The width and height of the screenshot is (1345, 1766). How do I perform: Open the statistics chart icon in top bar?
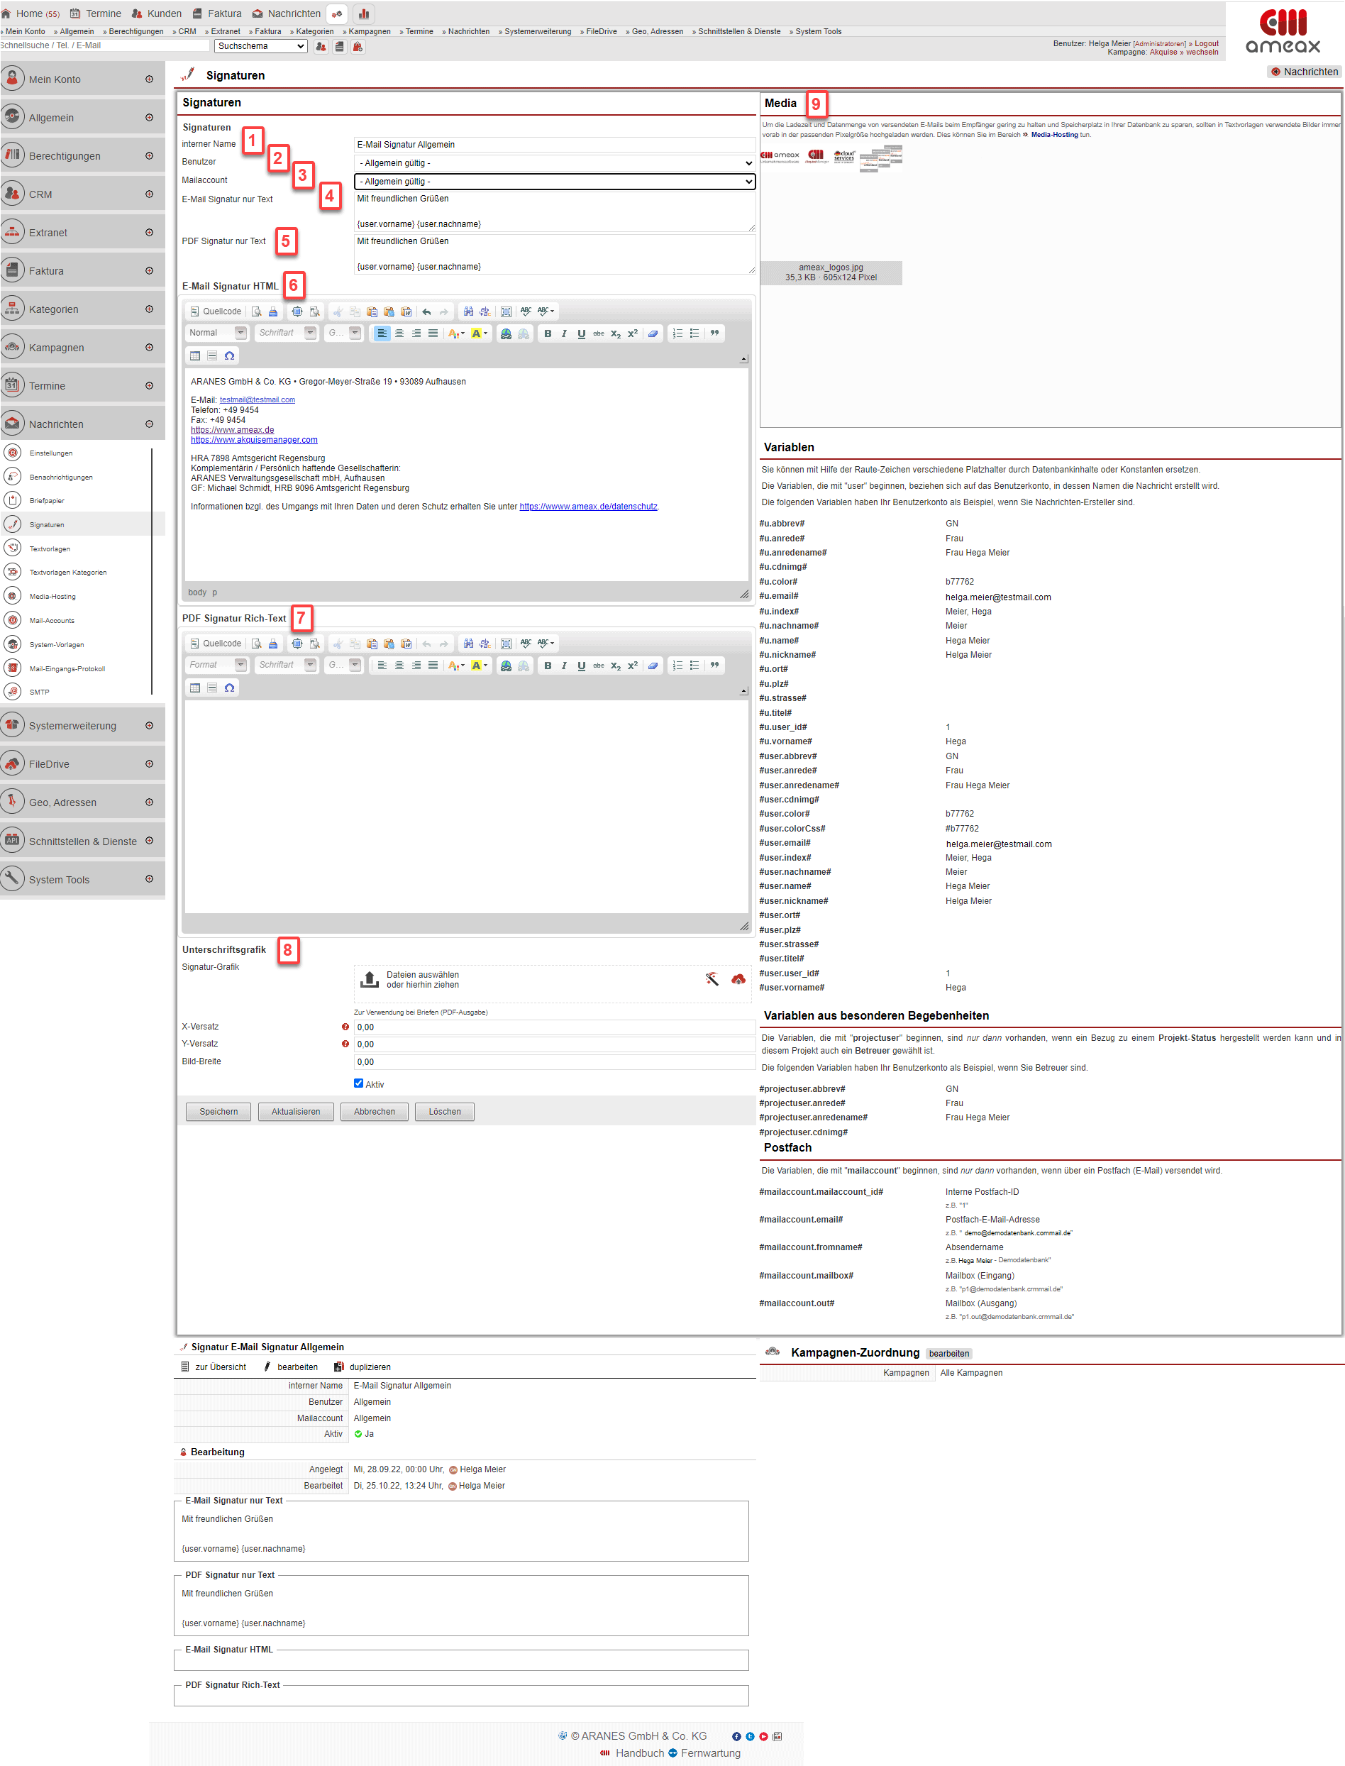click(363, 13)
